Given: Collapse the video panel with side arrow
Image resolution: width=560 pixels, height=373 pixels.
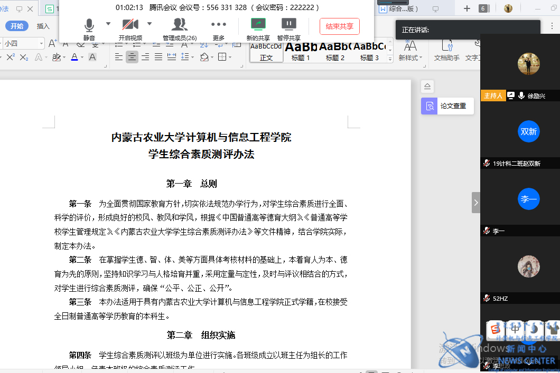Looking at the screenshot, I should tap(475, 203).
